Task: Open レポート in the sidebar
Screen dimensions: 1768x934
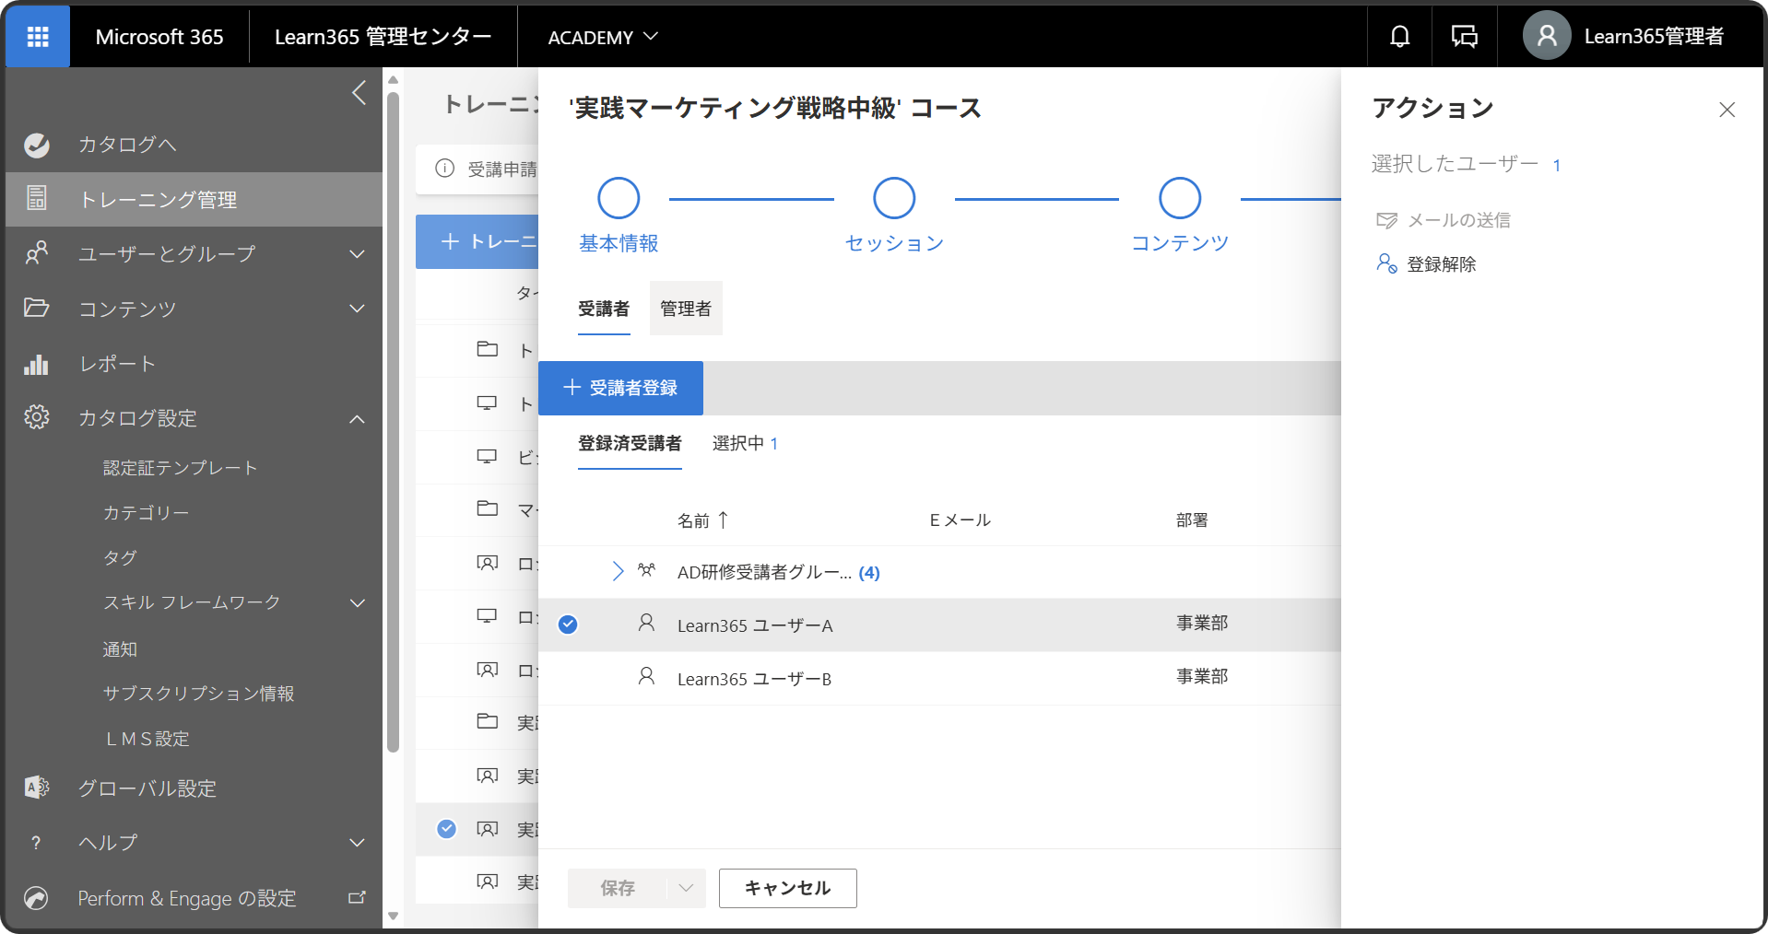Action: coord(194,364)
